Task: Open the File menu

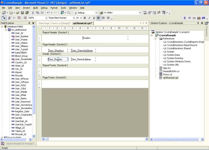Action: (3, 8)
